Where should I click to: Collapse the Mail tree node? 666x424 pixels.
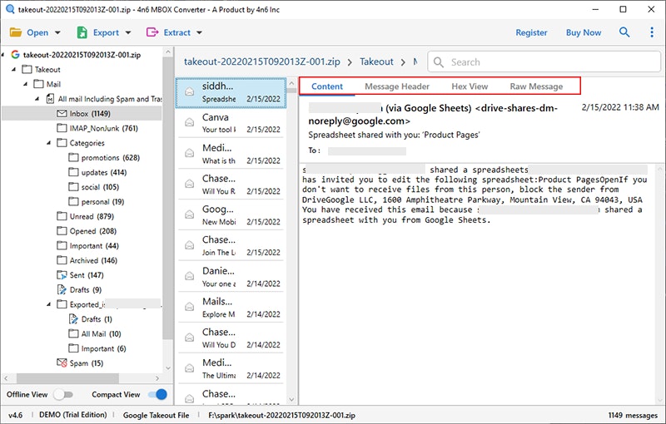26,84
